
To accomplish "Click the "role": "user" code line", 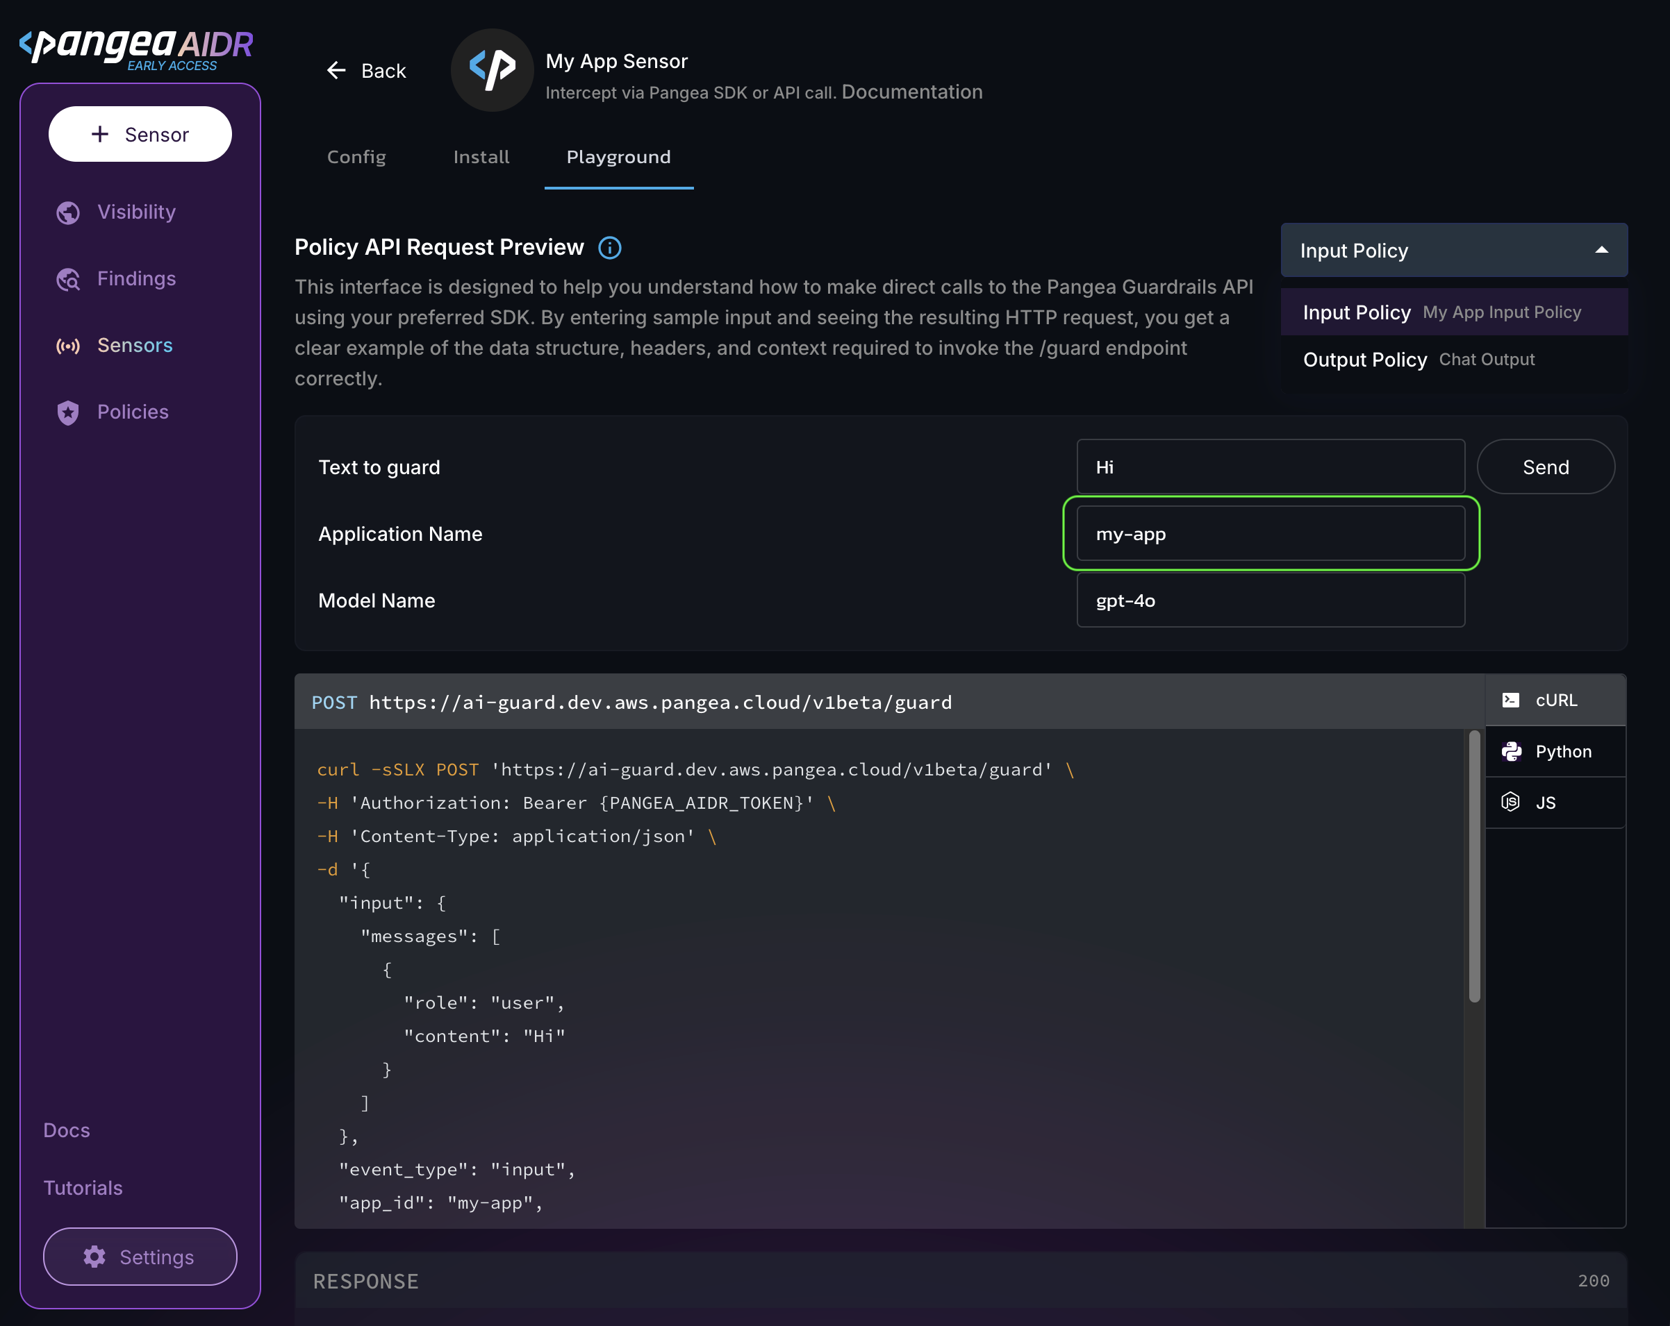I will click(484, 1003).
